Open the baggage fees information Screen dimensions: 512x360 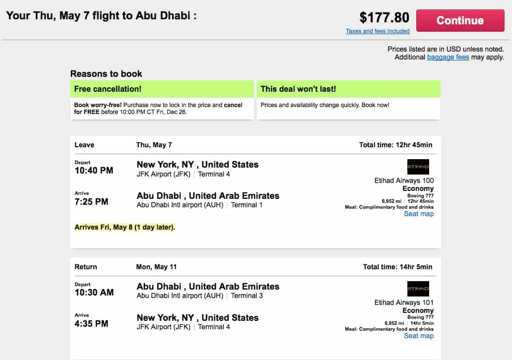coord(448,57)
